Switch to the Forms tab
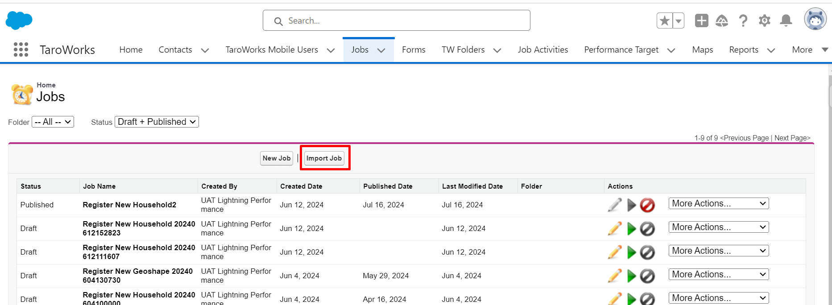Screen dimensions: 832x305 (x=413, y=49)
